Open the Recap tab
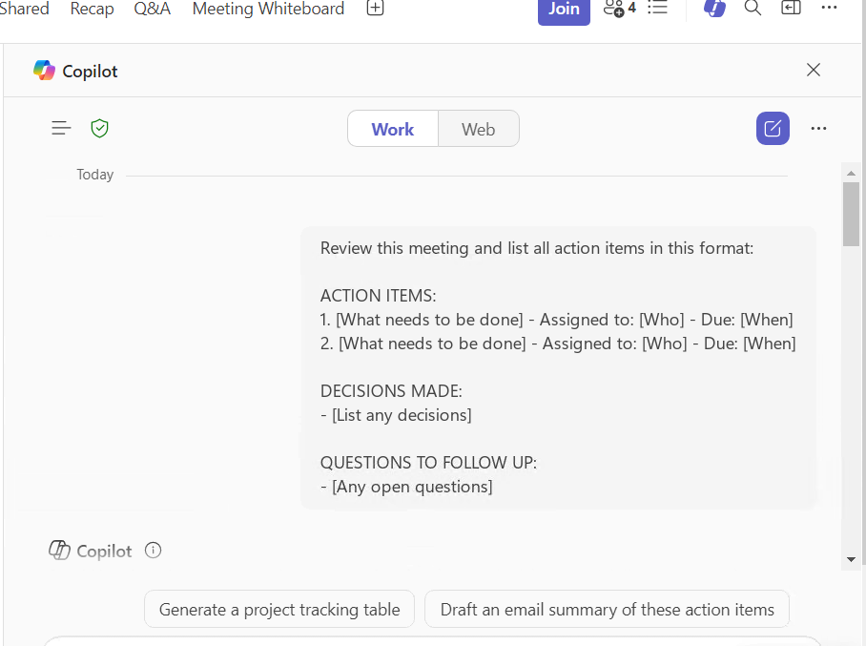Image resolution: width=866 pixels, height=646 pixels. coord(92,9)
